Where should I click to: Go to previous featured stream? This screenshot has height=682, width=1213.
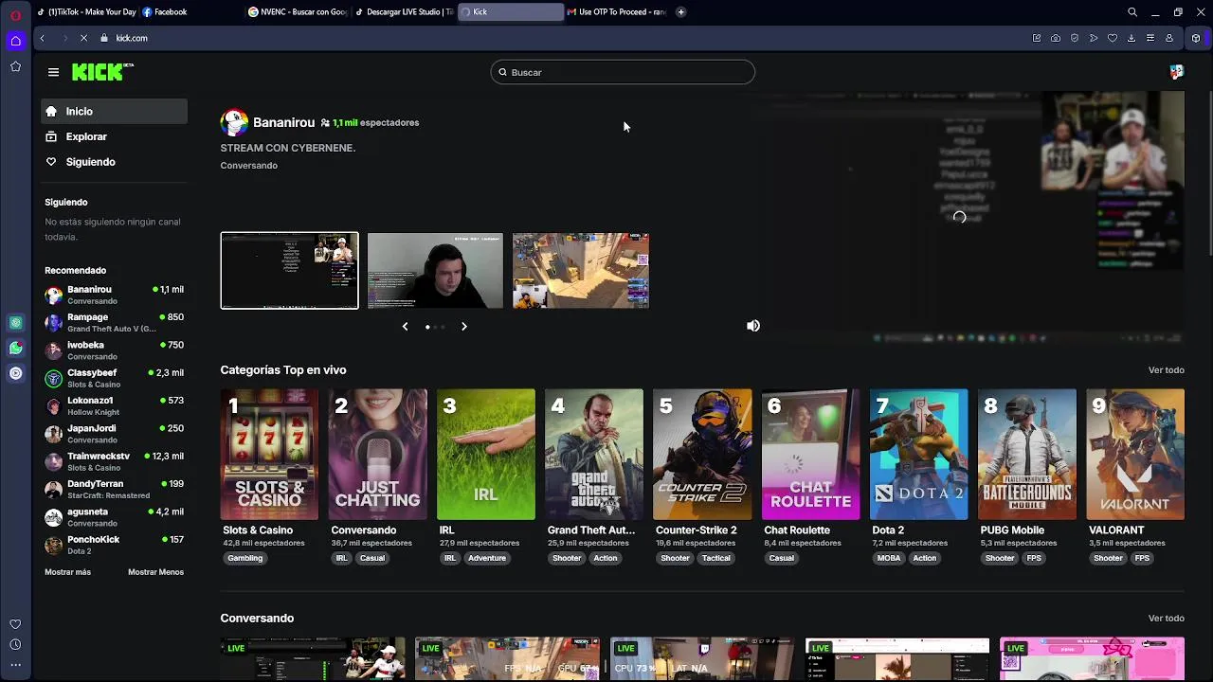pyautogui.click(x=405, y=326)
